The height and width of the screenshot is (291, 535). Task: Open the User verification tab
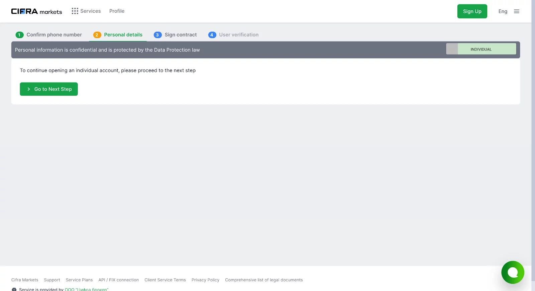(x=239, y=35)
